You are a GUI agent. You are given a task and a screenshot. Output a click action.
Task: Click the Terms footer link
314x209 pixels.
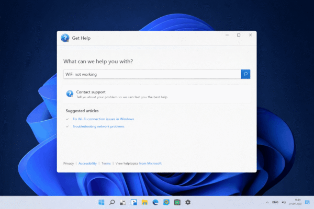coord(106,164)
